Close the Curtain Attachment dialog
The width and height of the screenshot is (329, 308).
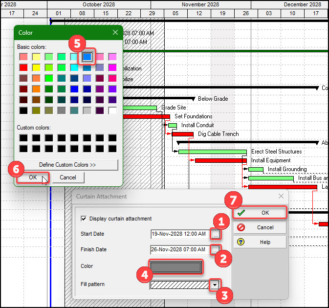(x=281, y=196)
